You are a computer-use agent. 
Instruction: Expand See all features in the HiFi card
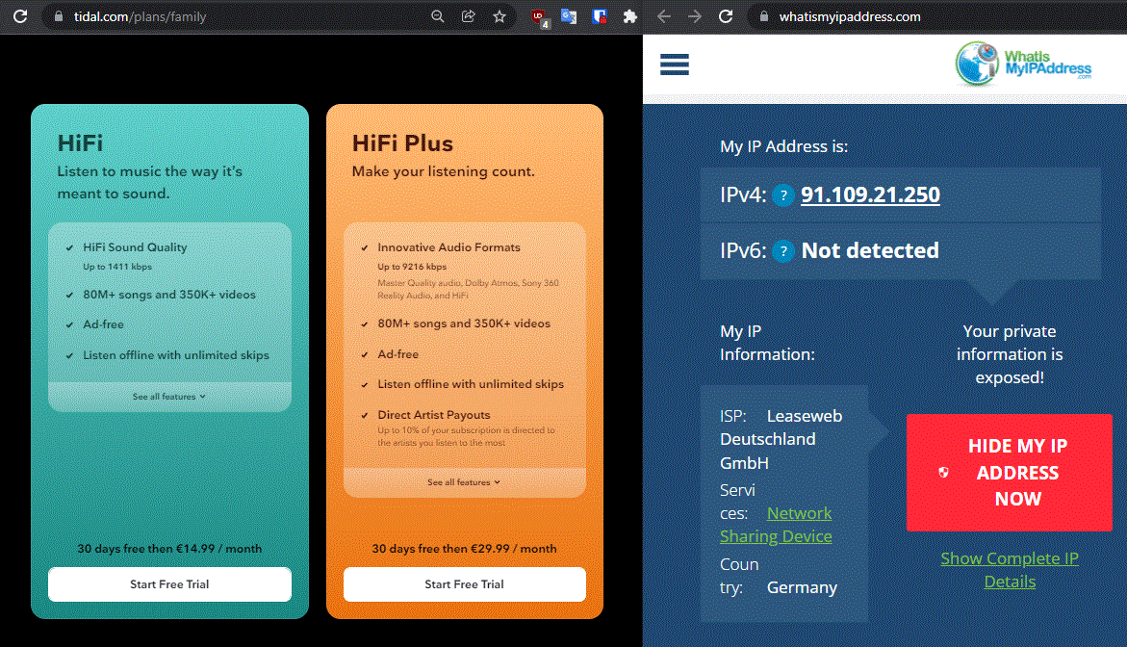(x=169, y=397)
